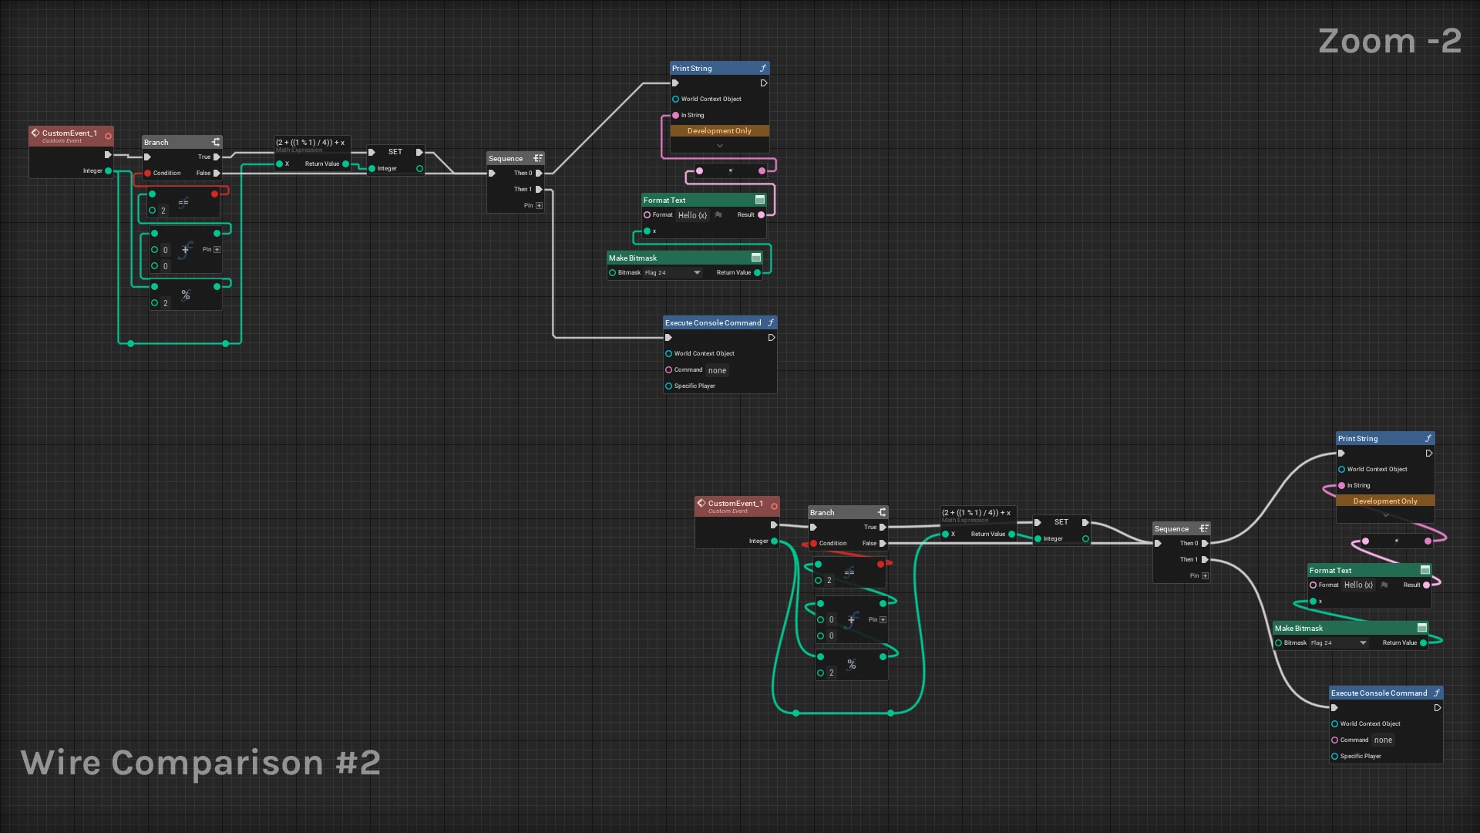Image resolution: width=1480 pixels, height=833 pixels.
Task: Click the Execute Console Command f icon
Action: (x=772, y=322)
